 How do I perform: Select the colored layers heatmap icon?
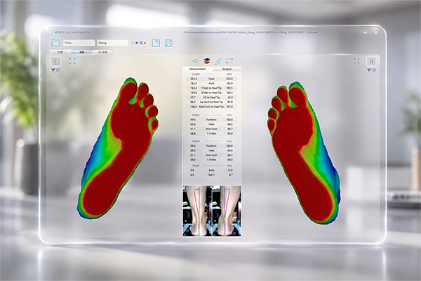click(207, 61)
